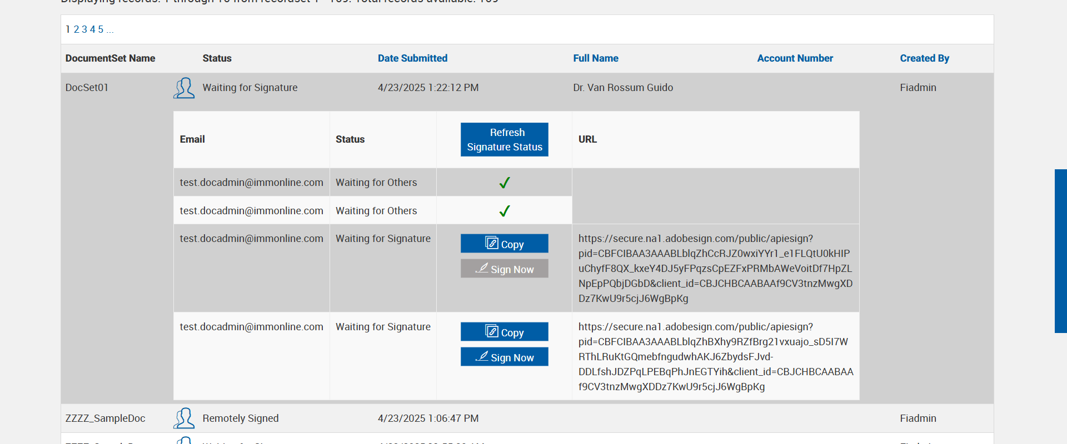Go to page 2 of records
1067x444 pixels.
coord(76,29)
